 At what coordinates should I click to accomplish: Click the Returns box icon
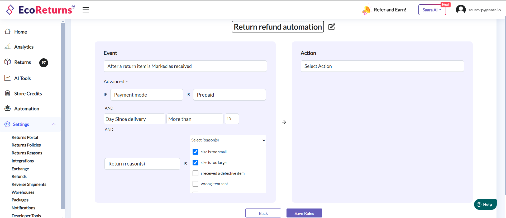(8, 62)
